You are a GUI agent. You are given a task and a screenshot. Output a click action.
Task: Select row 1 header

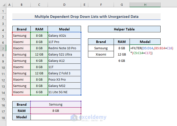(3, 11)
